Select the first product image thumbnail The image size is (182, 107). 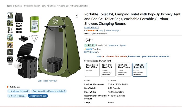[x=10, y=16]
